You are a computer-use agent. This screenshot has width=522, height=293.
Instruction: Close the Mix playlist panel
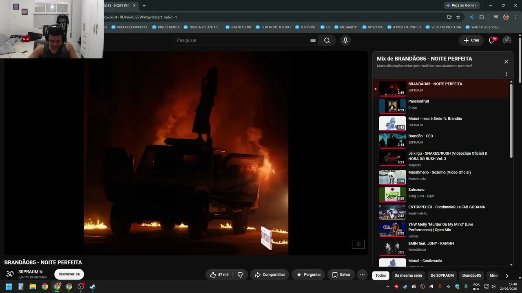pyautogui.click(x=506, y=61)
